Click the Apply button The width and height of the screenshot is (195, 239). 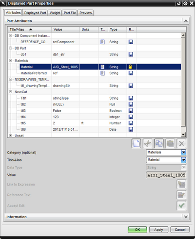click(158, 229)
